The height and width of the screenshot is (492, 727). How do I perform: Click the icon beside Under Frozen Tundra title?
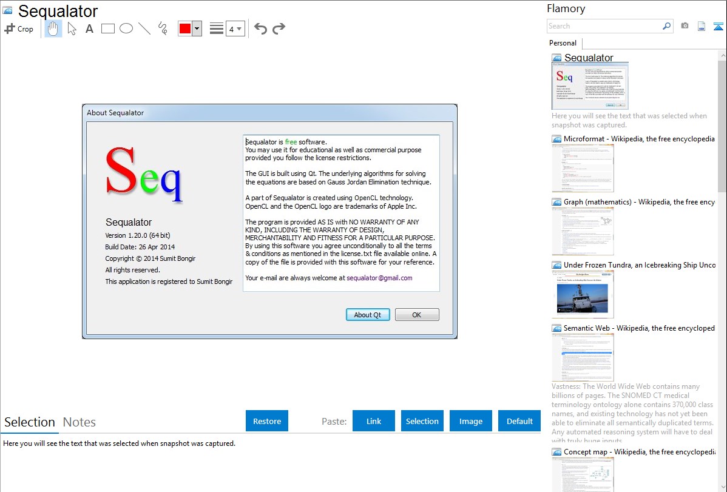tap(556, 265)
